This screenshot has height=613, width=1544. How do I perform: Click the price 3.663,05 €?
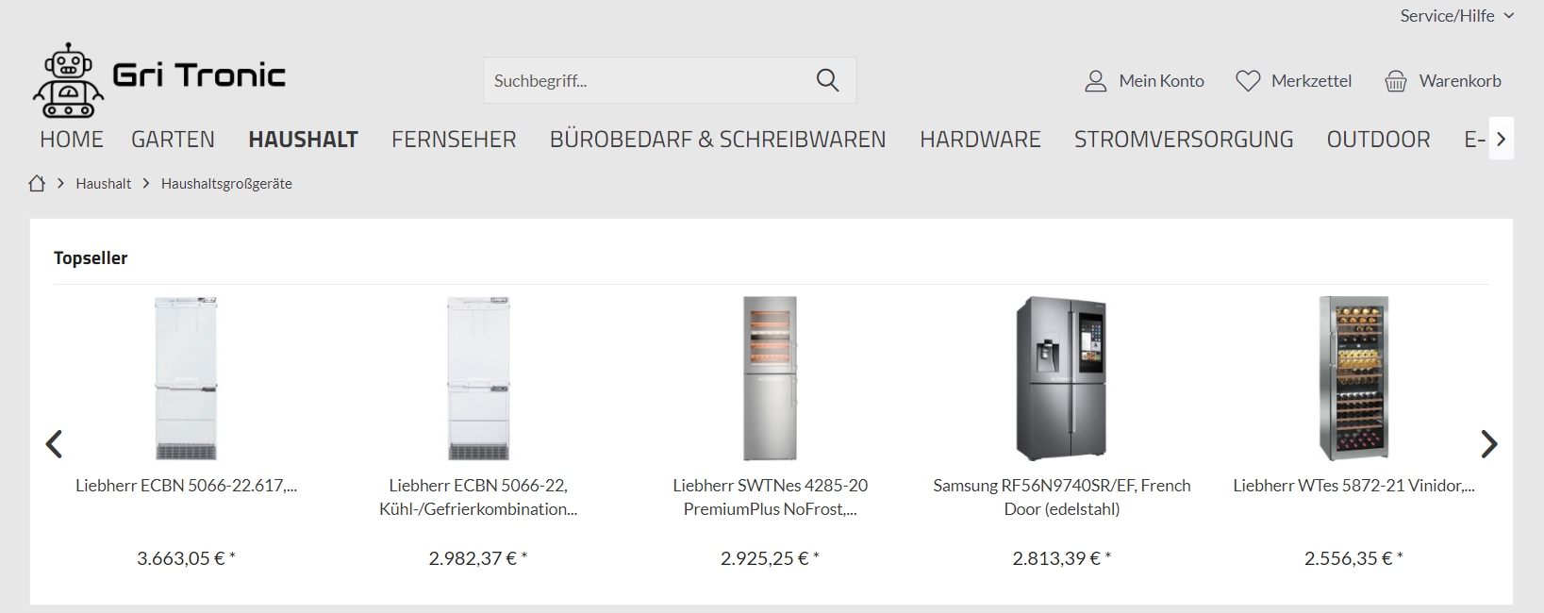pyautogui.click(x=186, y=558)
